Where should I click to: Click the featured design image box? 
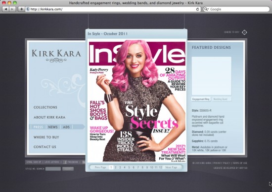(x=212, y=76)
